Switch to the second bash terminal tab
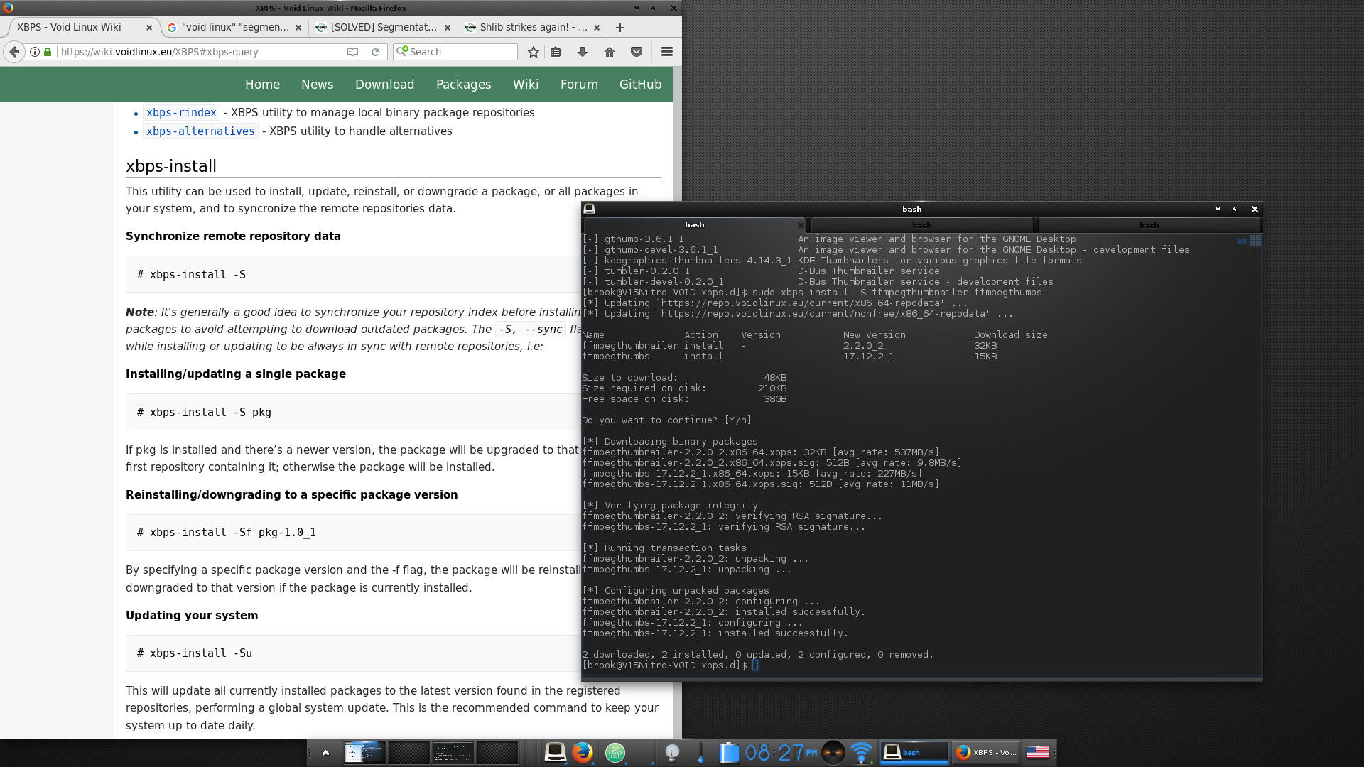The image size is (1364, 767). click(921, 225)
